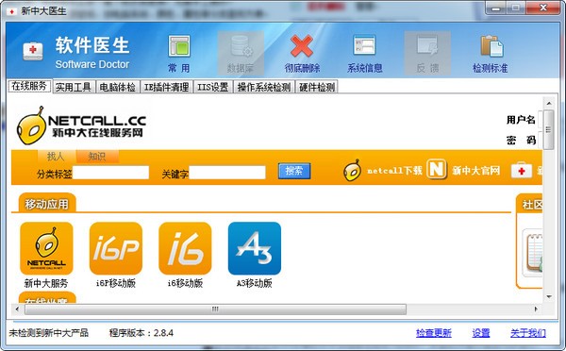Open the A3移动版 blue app icon
Viewport: 566px width, 351px height.
tap(255, 248)
